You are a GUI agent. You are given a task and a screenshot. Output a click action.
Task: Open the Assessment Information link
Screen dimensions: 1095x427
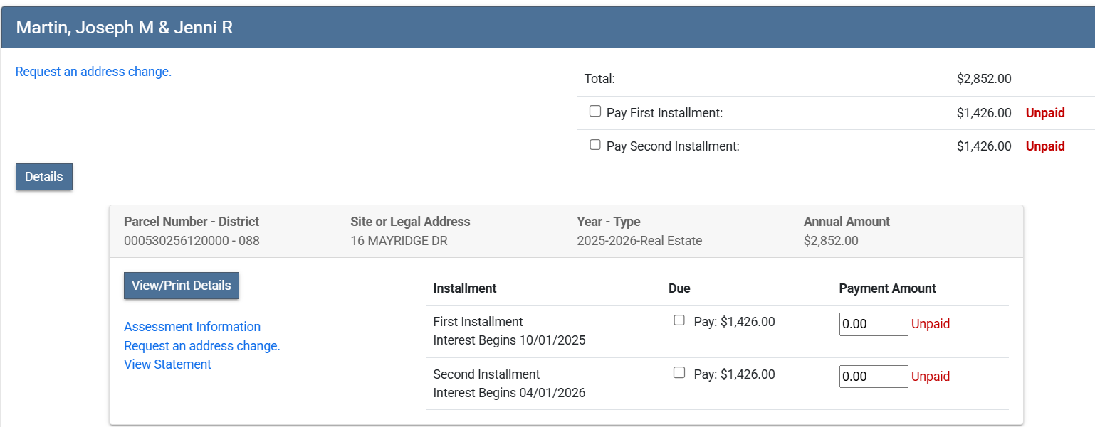coord(192,327)
